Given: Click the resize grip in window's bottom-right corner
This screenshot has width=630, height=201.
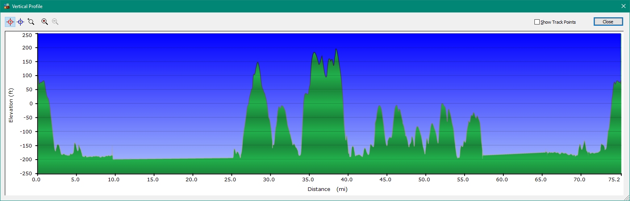Looking at the screenshot, I should [x=626, y=198].
